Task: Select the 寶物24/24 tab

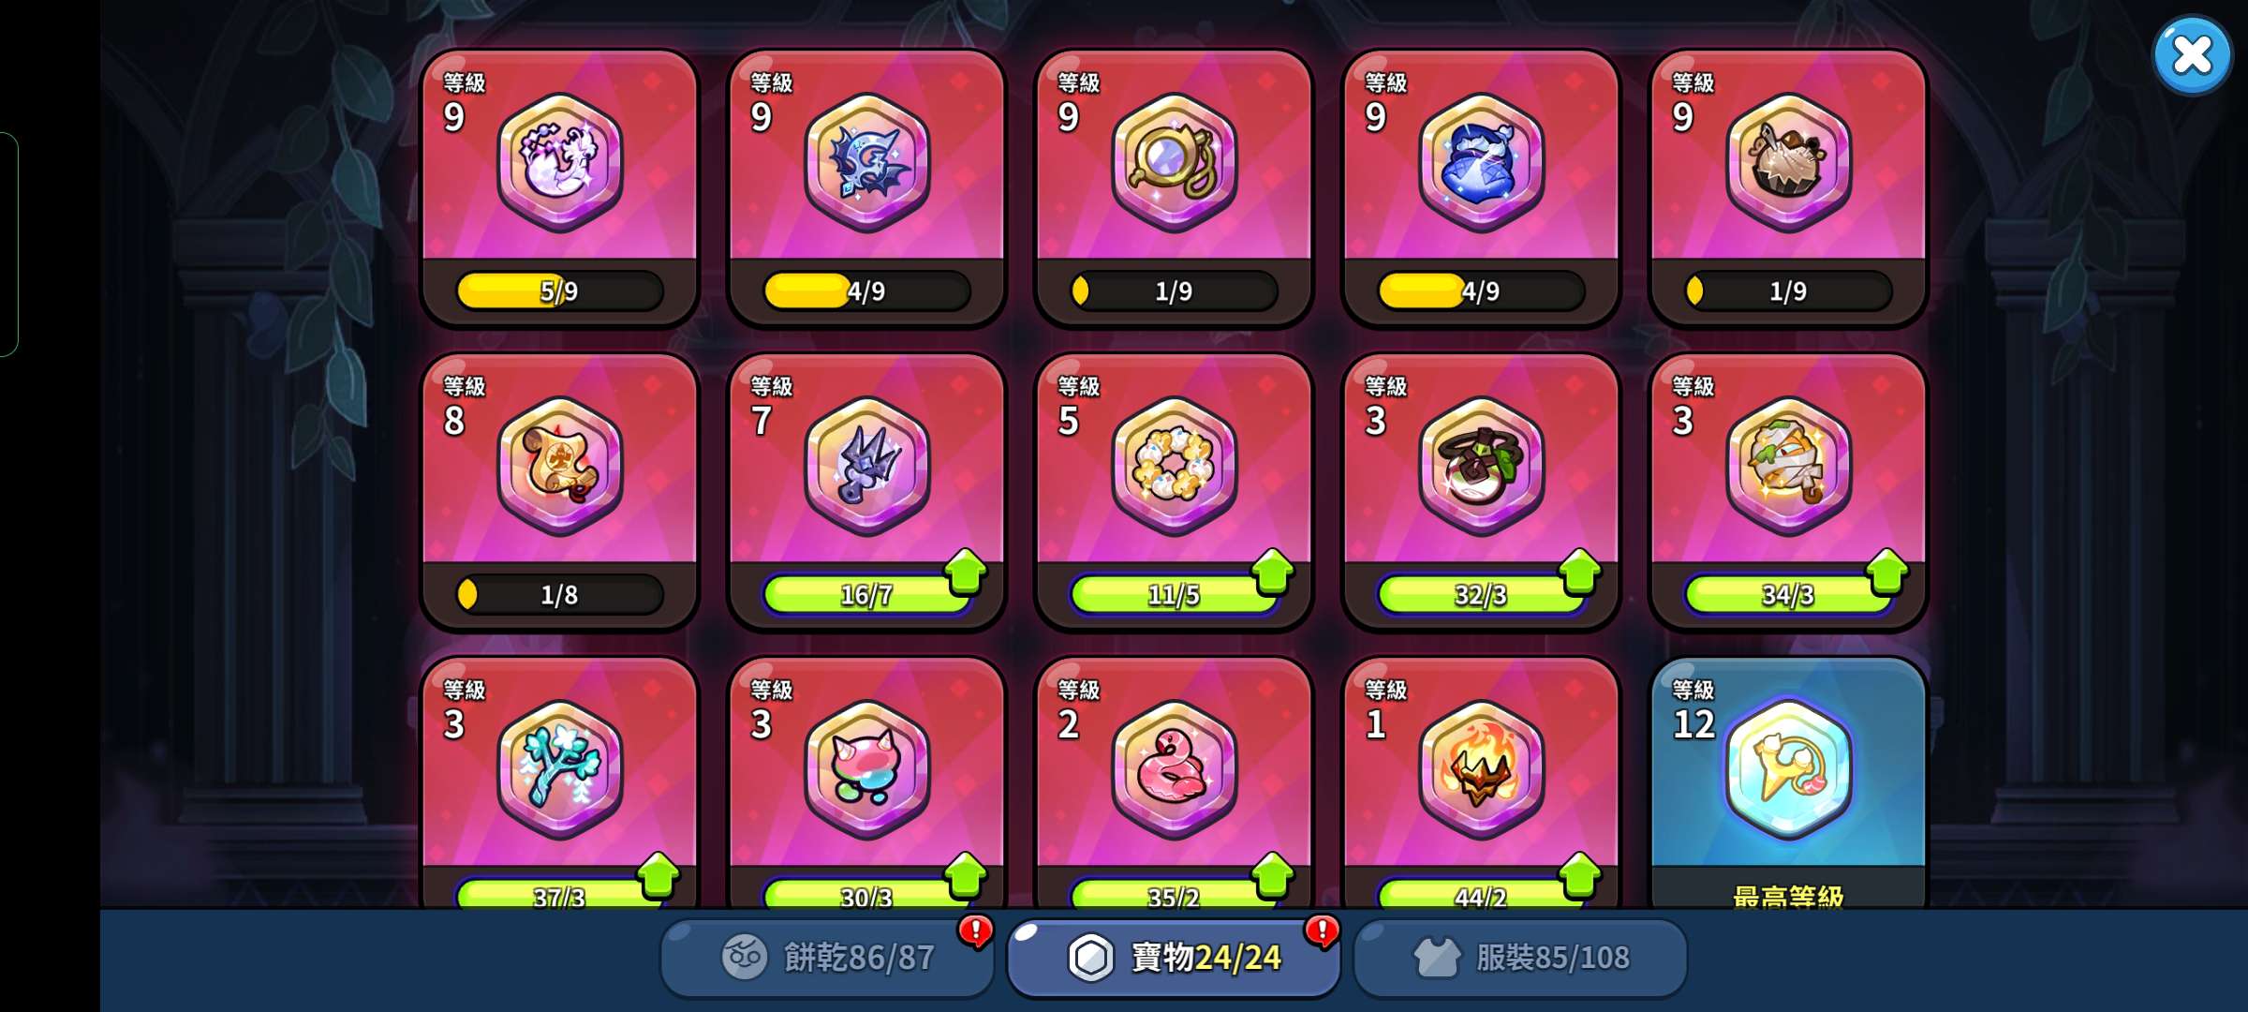Action: [1174, 958]
